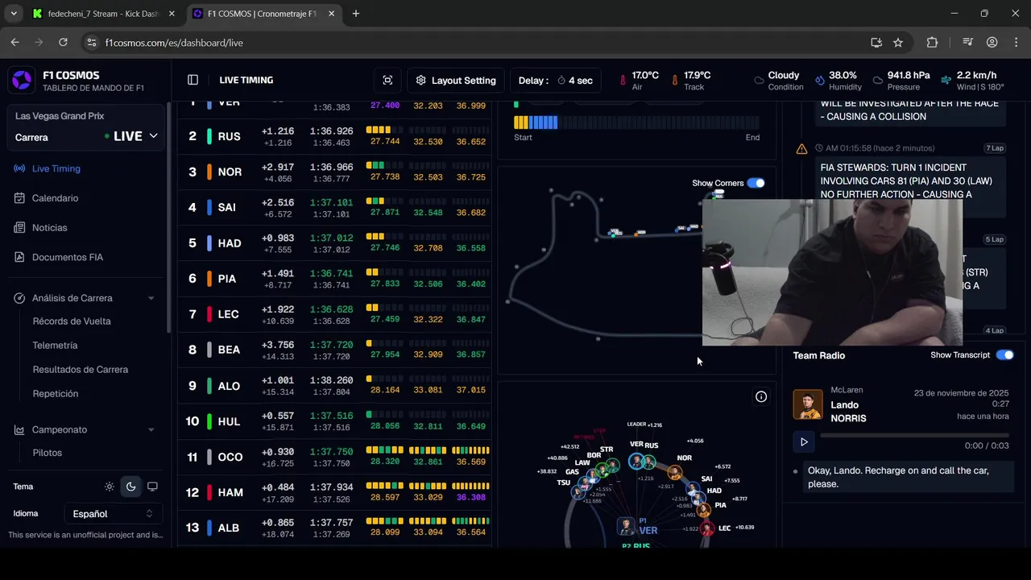Click the Calendario calendar icon
The height and width of the screenshot is (580, 1031).
19,198
